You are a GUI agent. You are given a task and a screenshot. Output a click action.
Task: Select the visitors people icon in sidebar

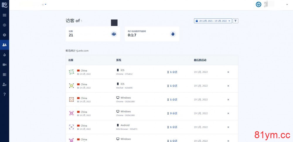point(4,45)
